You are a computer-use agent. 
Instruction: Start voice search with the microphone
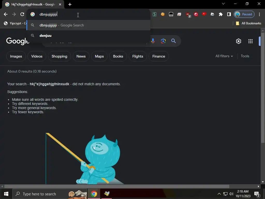click(153, 41)
